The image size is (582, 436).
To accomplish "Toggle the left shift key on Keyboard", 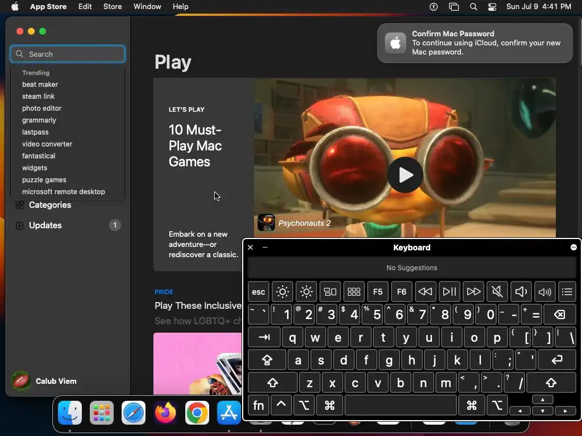I will pyautogui.click(x=272, y=383).
